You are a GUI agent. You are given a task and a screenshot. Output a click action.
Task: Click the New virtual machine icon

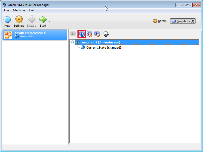pos(7,19)
